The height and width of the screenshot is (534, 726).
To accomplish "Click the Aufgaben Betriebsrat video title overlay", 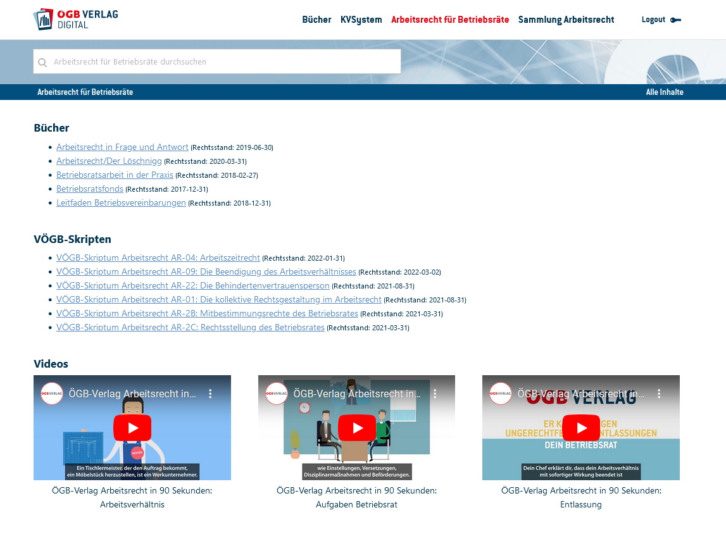I will [x=357, y=394].
